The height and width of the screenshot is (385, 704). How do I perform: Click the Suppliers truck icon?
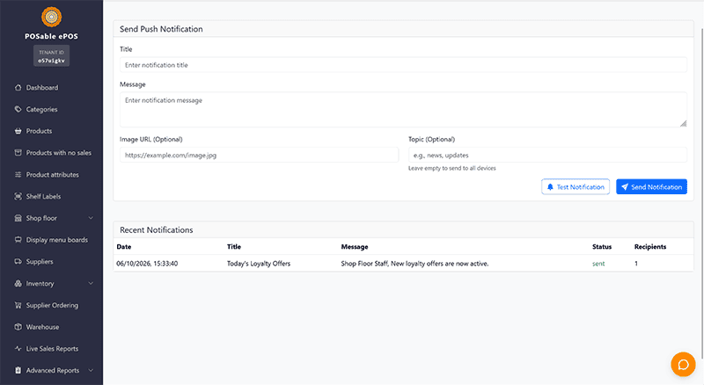18,262
